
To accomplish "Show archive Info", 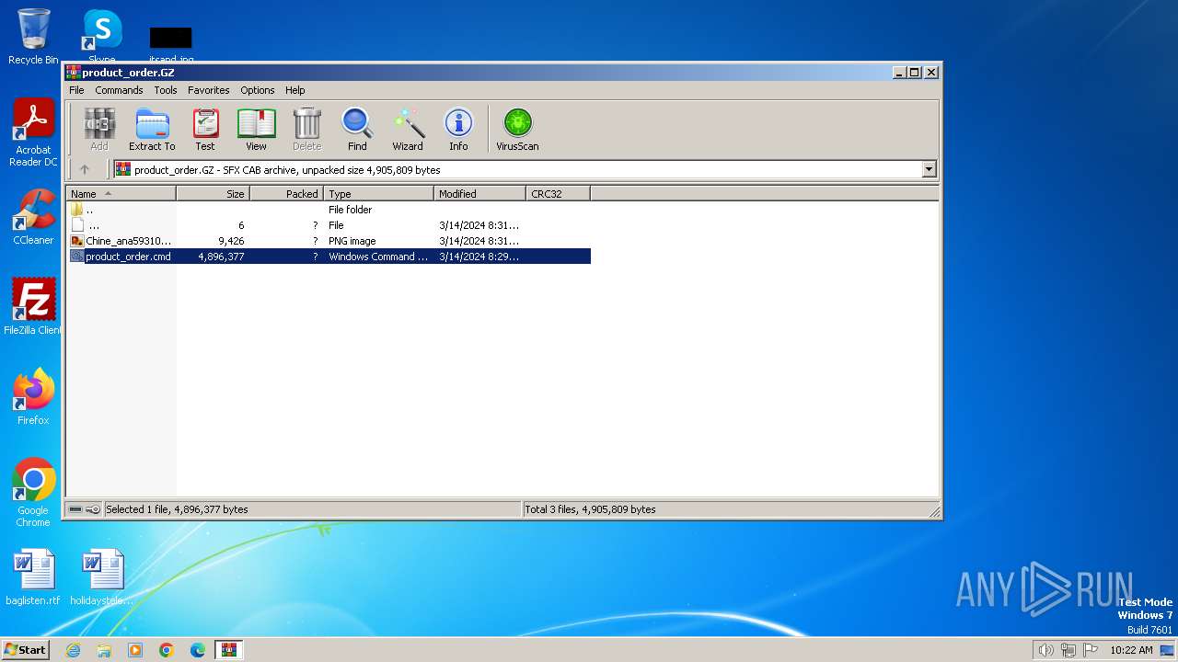I will tap(458, 129).
